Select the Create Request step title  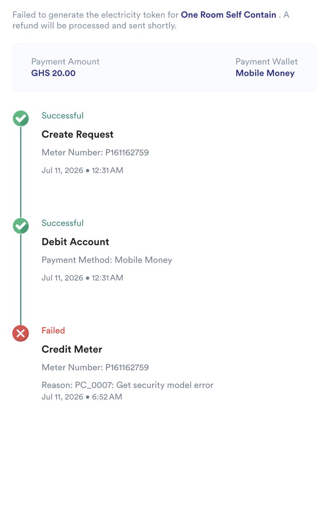pyautogui.click(x=77, y=134)
